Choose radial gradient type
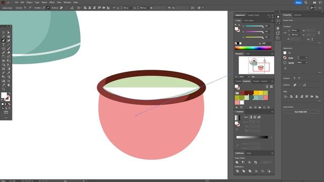This screenshot has height=182, width=324. [x=255, y=117]
